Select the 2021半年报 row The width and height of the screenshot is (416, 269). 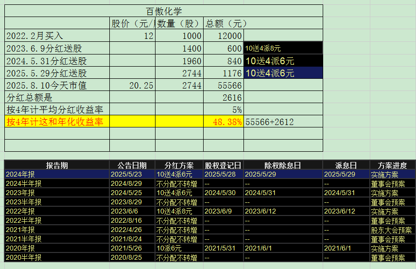210,239
